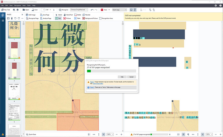Viewport: 223px width, 137px height.
Task: Delete selected page using trash icon
Action: [x=12, y=18]
